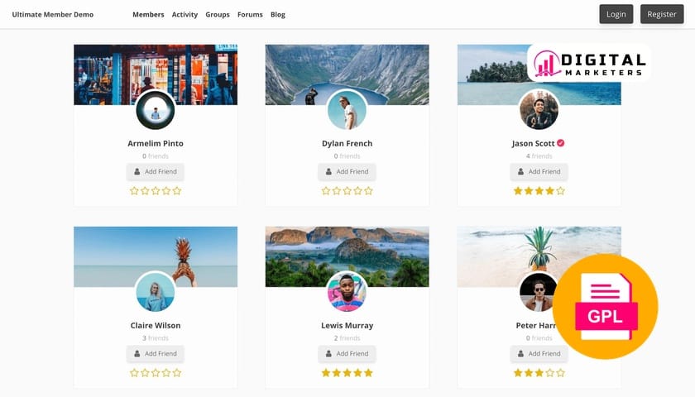Click Claire Wilson's round avatar
695x397 pixels.
156,292
